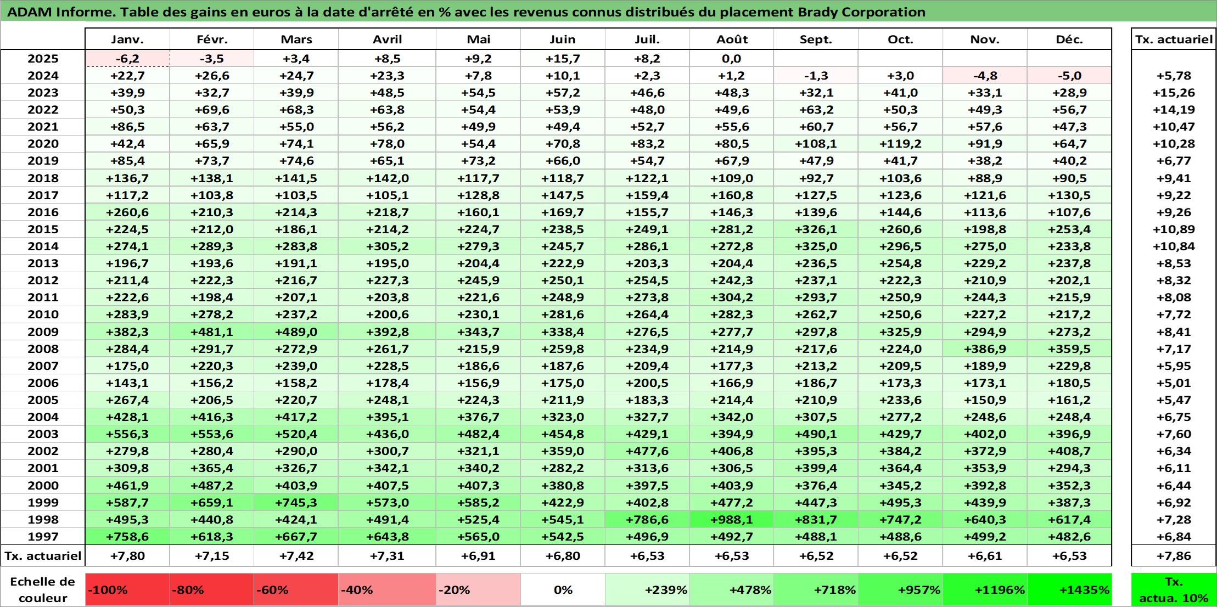Click the +386,9 cell in 2008 row
The width and height of the screenshot is (1217, 607).
(985, 349)
